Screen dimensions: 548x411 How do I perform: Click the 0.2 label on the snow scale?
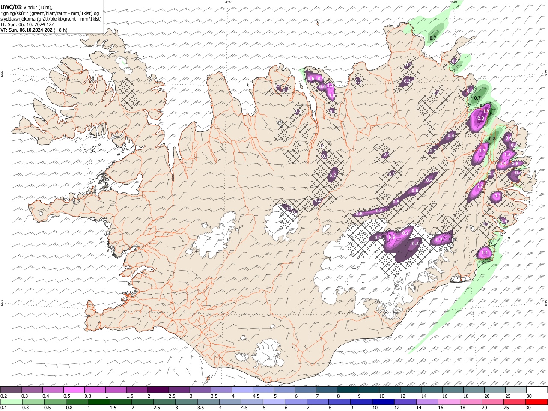click(3, 396)
